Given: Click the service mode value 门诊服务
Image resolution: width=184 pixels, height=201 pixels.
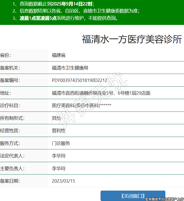Looking at the screenshot, I should coord(61,143).
